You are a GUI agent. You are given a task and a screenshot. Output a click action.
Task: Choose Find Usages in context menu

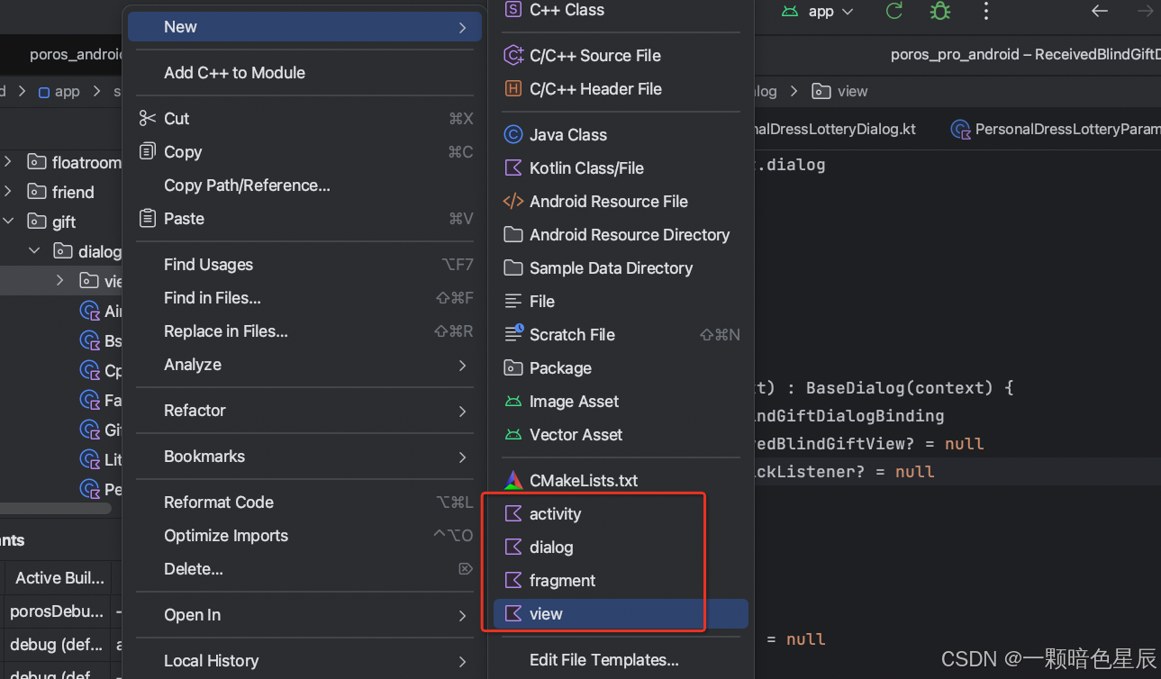pos(208,265)
